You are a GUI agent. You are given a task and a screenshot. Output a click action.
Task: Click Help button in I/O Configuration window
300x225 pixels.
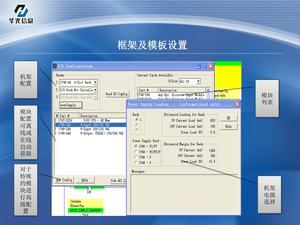click(x=85, y=180)
